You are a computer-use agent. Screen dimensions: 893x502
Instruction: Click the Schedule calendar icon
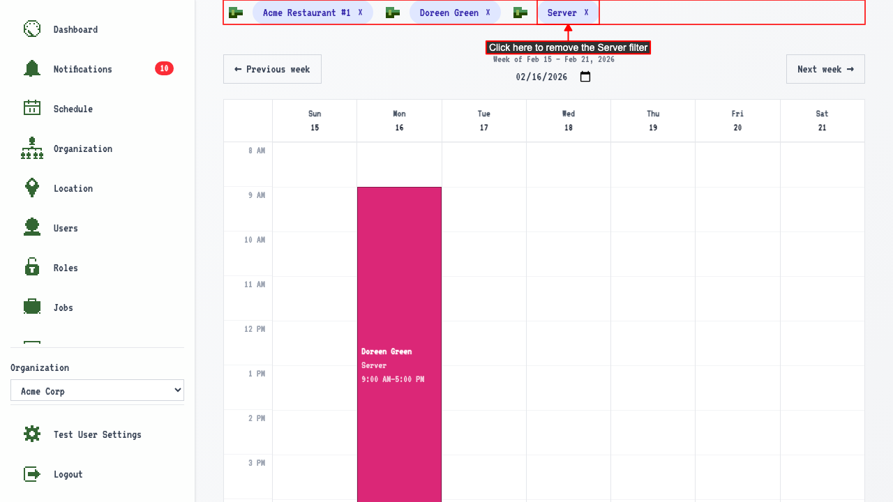[32, 109]
